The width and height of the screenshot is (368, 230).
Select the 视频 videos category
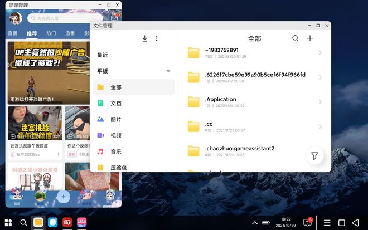click(x=134, y=135)
